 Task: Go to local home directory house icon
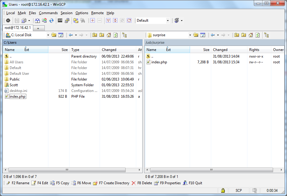(x=109, y=35)
